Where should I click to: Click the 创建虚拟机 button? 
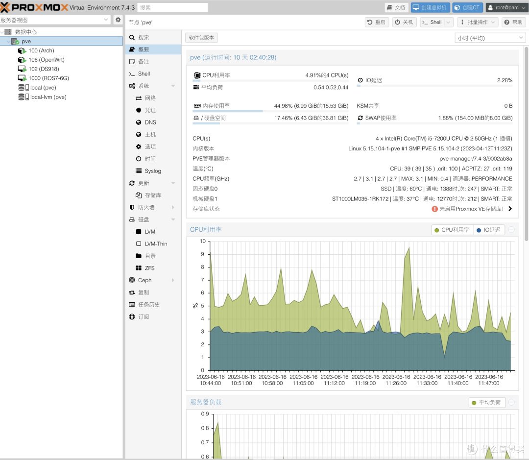tap(430, 7)
